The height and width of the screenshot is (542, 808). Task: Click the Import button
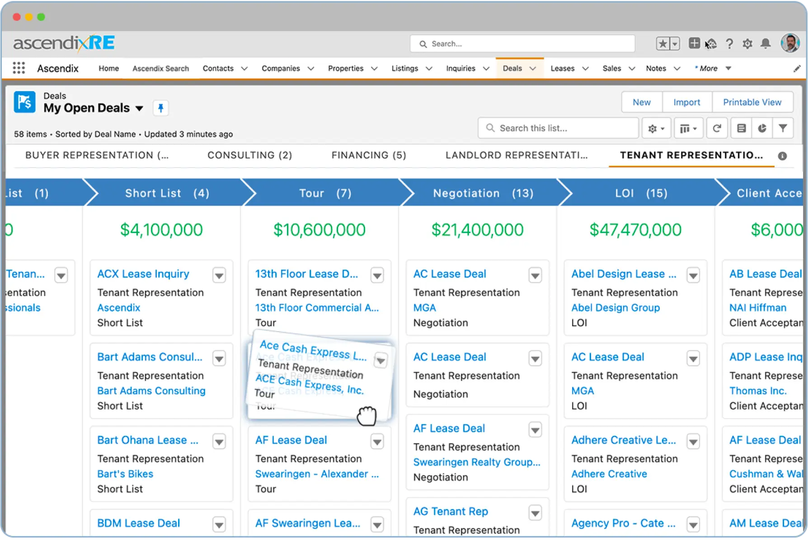coord(687,102)
